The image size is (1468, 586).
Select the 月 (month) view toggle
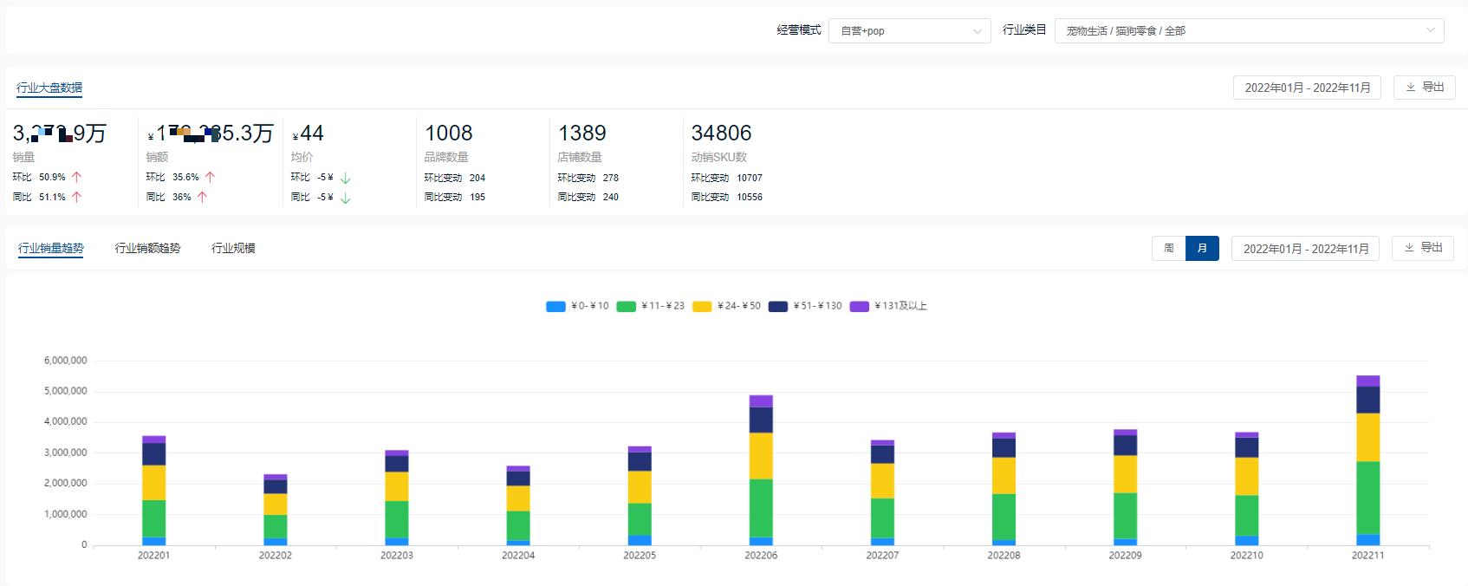coord(1202,249)
